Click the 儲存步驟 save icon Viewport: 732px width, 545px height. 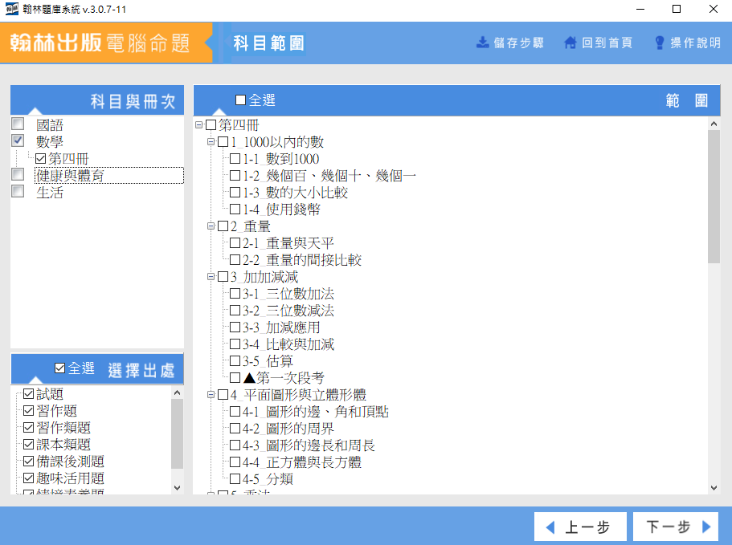click(483, 43)
